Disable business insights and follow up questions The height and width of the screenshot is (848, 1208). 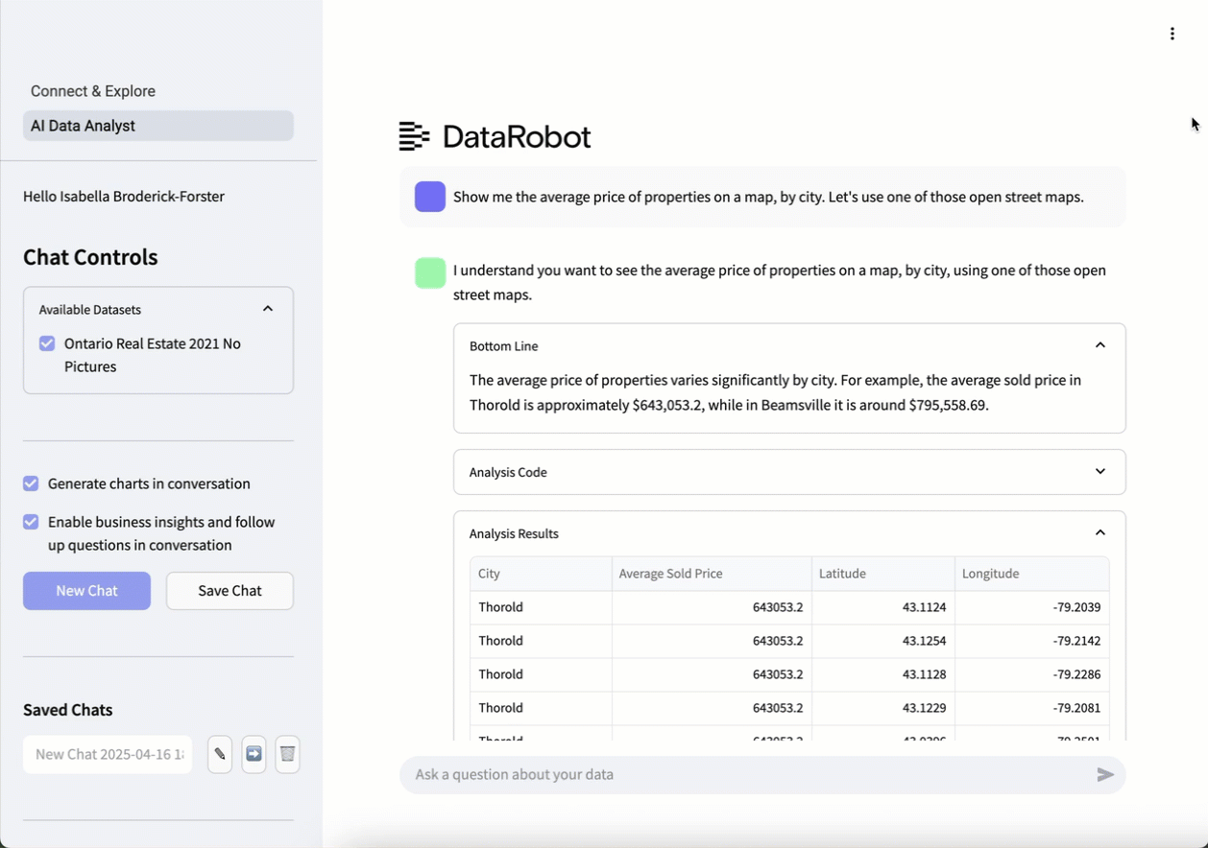(x=31, y=522)
